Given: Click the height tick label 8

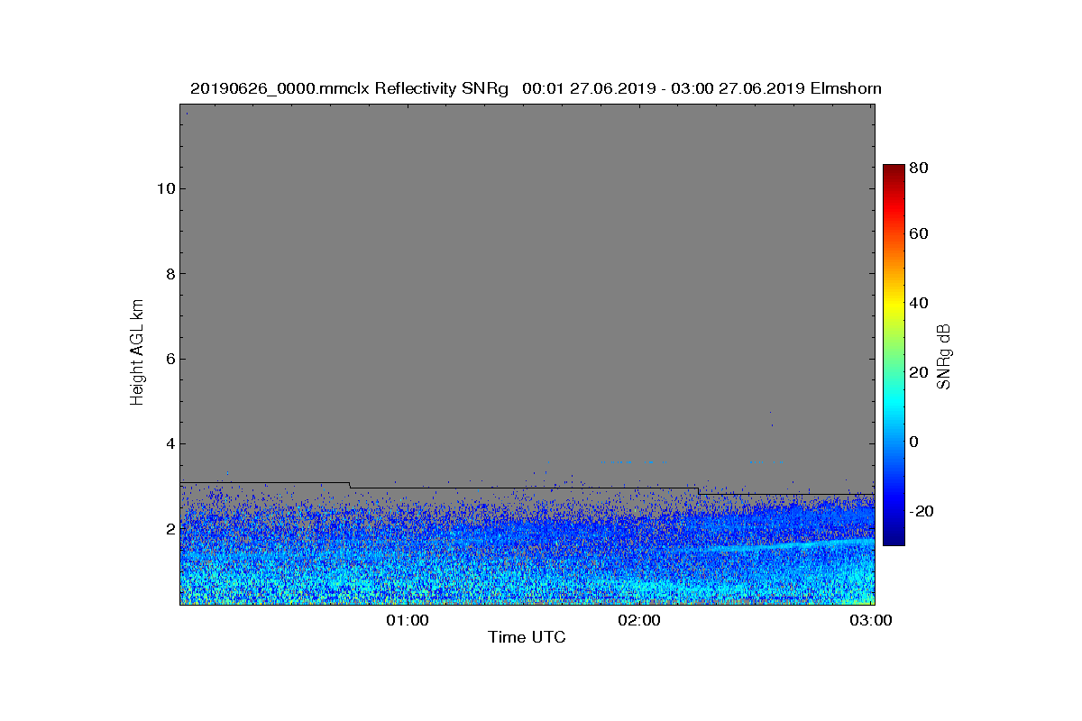Looking at the screenshot, I should (x=169, y=274).
